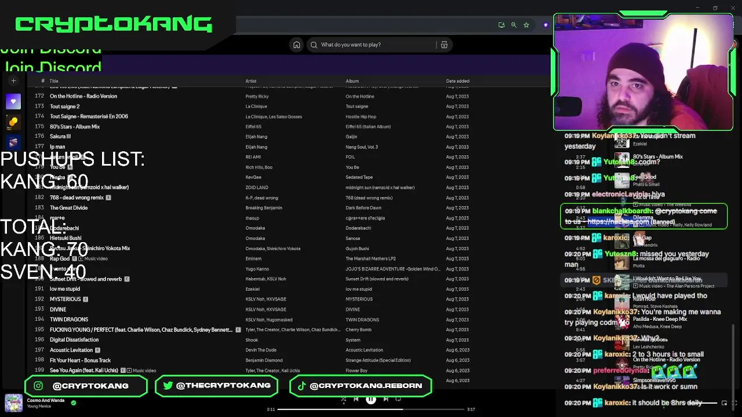Screen dimensions: 742x417
Task: Click the fullscreen icon in the bottom-right player bar
Action: (734, 403)
